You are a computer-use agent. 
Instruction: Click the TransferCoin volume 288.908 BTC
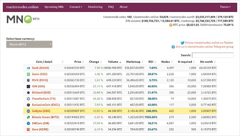114,99
